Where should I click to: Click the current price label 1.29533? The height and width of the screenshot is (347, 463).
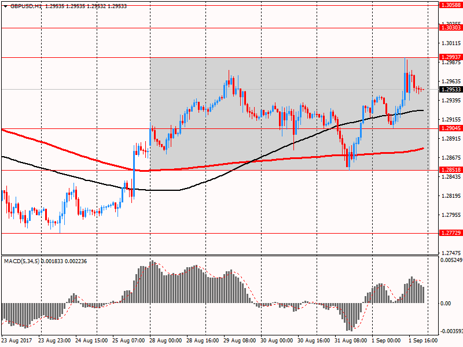(451, 90)
